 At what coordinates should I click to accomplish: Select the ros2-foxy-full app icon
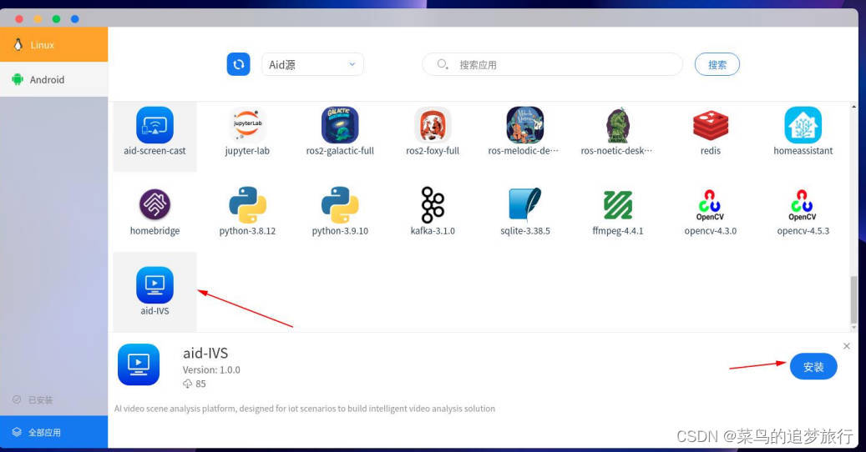tap(433, 125)
